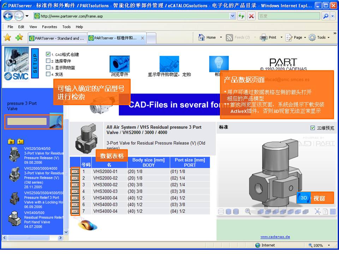Click the Home house icon
The height and width of the screenshot is (254, 339).
click(x=202, y=37)
